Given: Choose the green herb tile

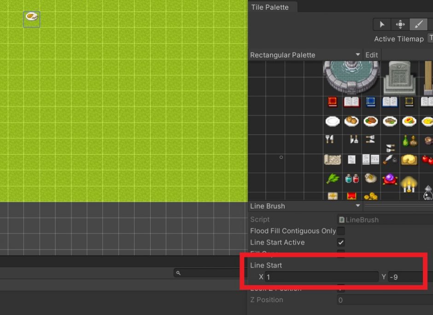Looking at the screenshot, I should [x=333, y=178].
